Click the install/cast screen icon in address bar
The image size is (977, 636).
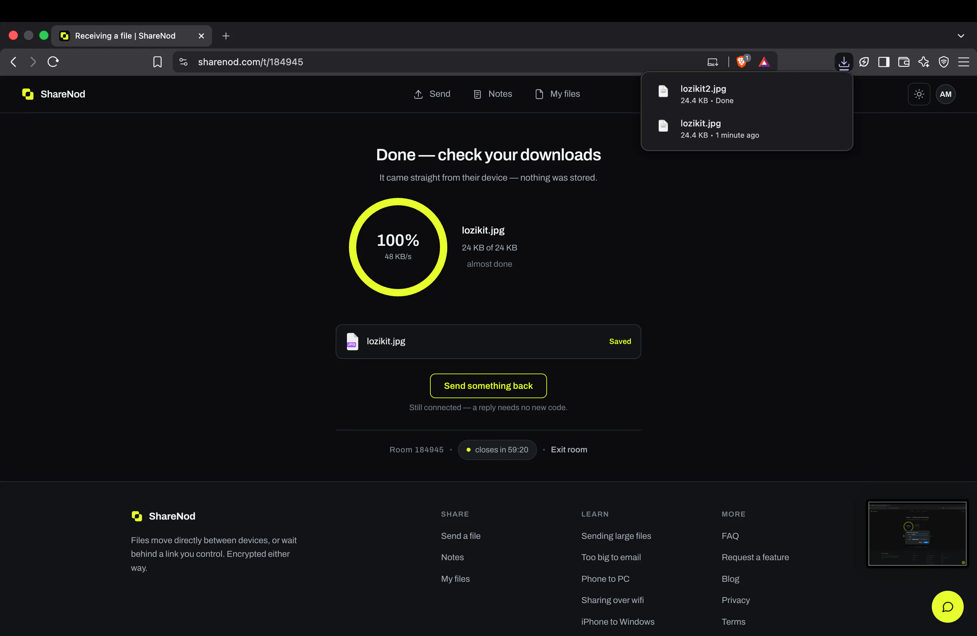click(x=712, y=62)
